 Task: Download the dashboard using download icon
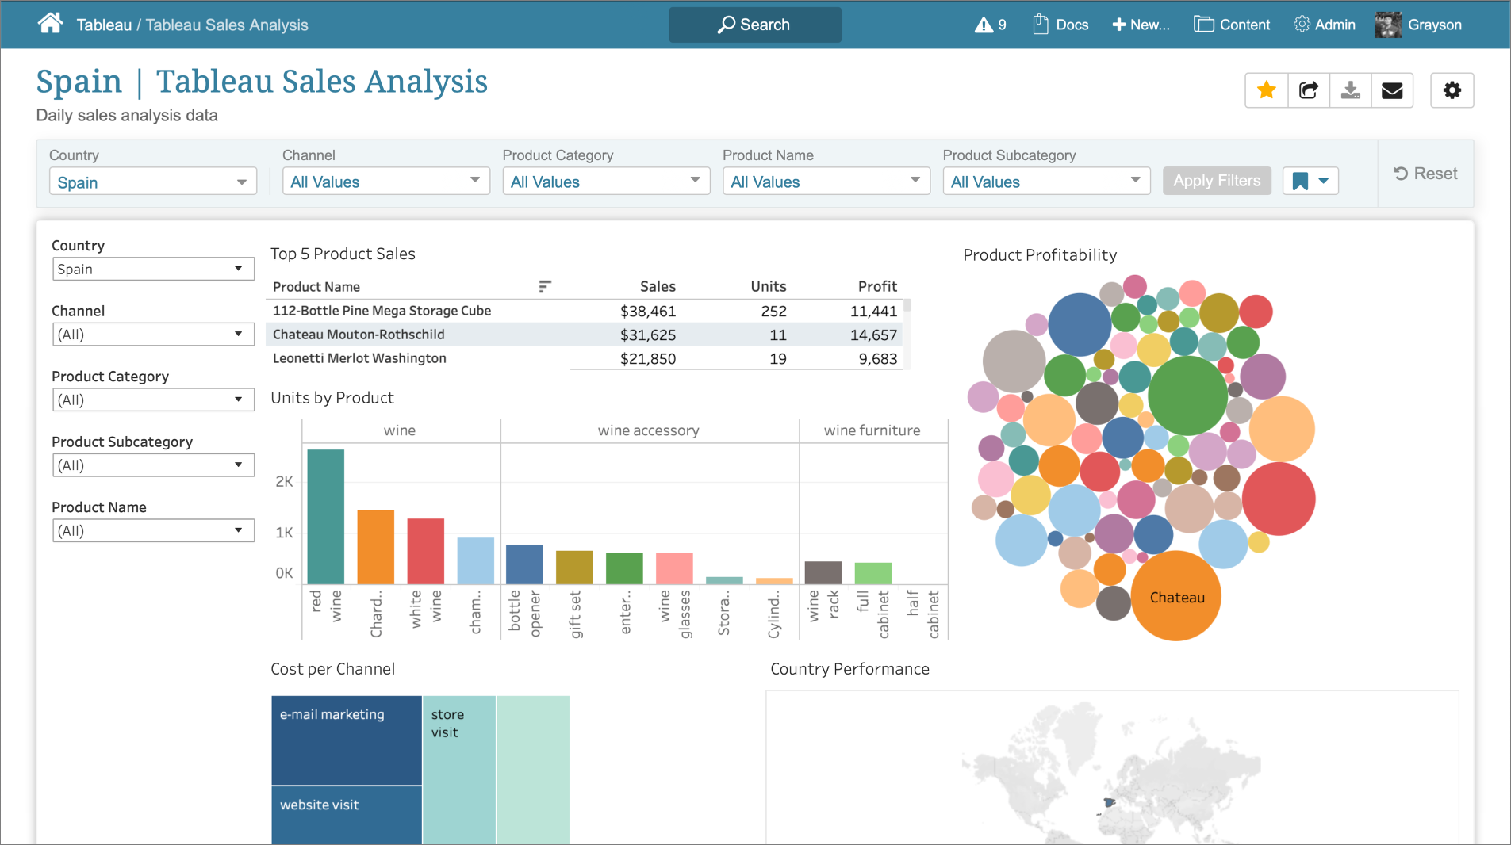coord(1350,90)
